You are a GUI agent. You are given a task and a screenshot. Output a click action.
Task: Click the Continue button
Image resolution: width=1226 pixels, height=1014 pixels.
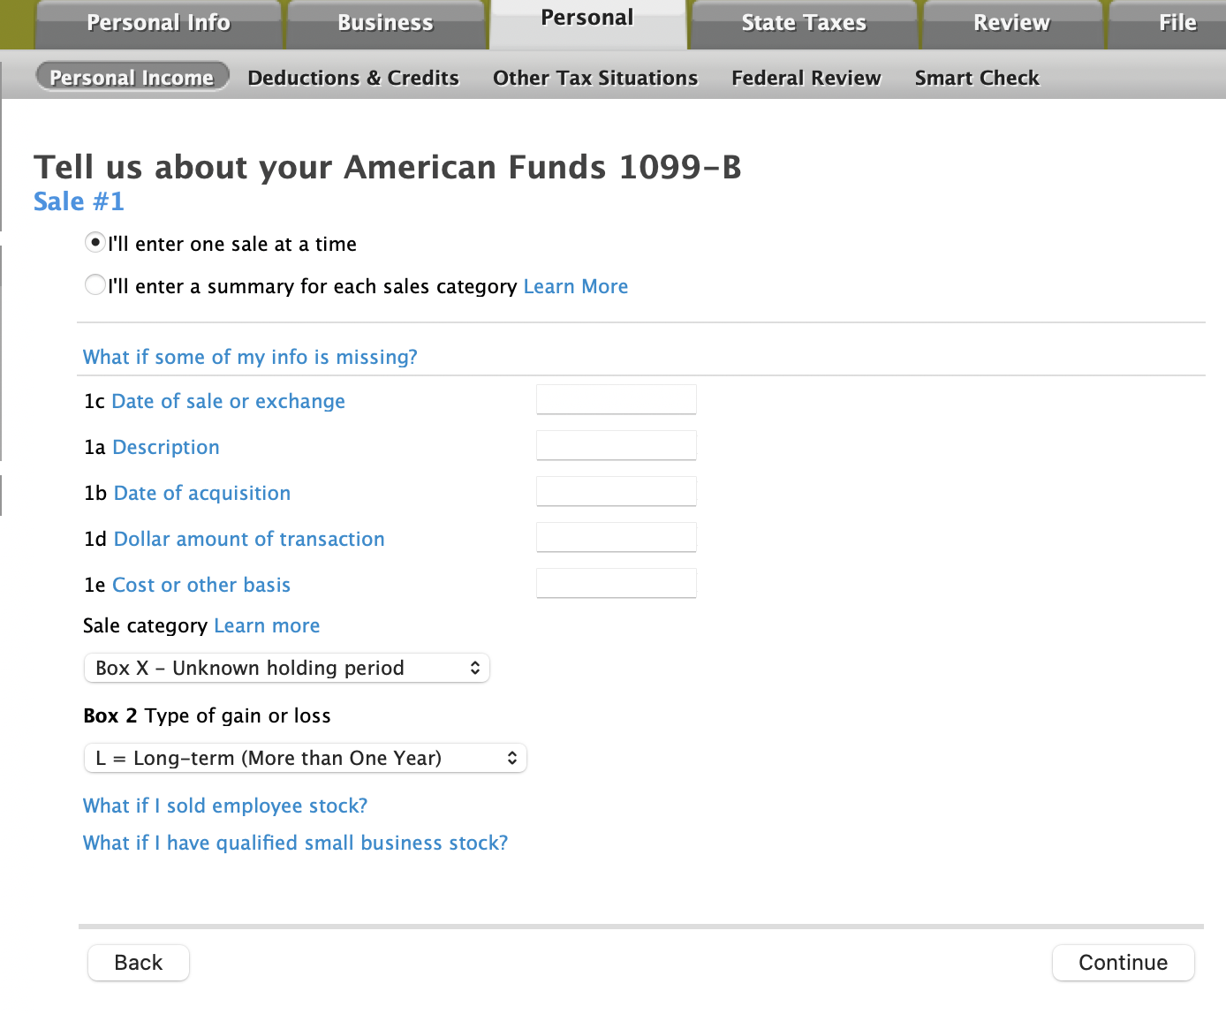point(1124,963)
